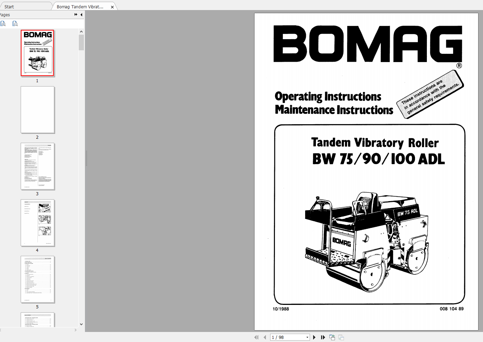Jump to the last page

tap(323, 337)
